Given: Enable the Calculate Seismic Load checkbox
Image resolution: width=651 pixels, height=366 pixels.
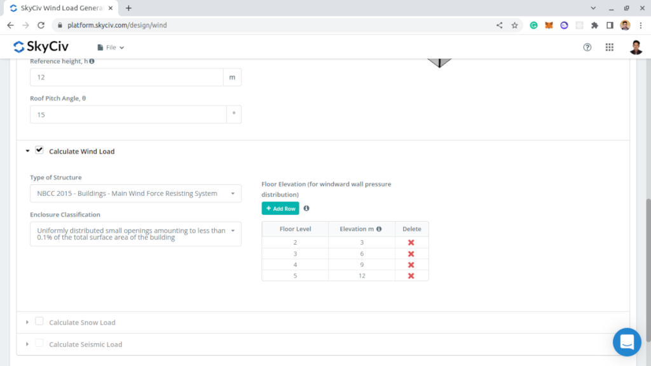Looking at the screenshot, I should tap(39, 343).
